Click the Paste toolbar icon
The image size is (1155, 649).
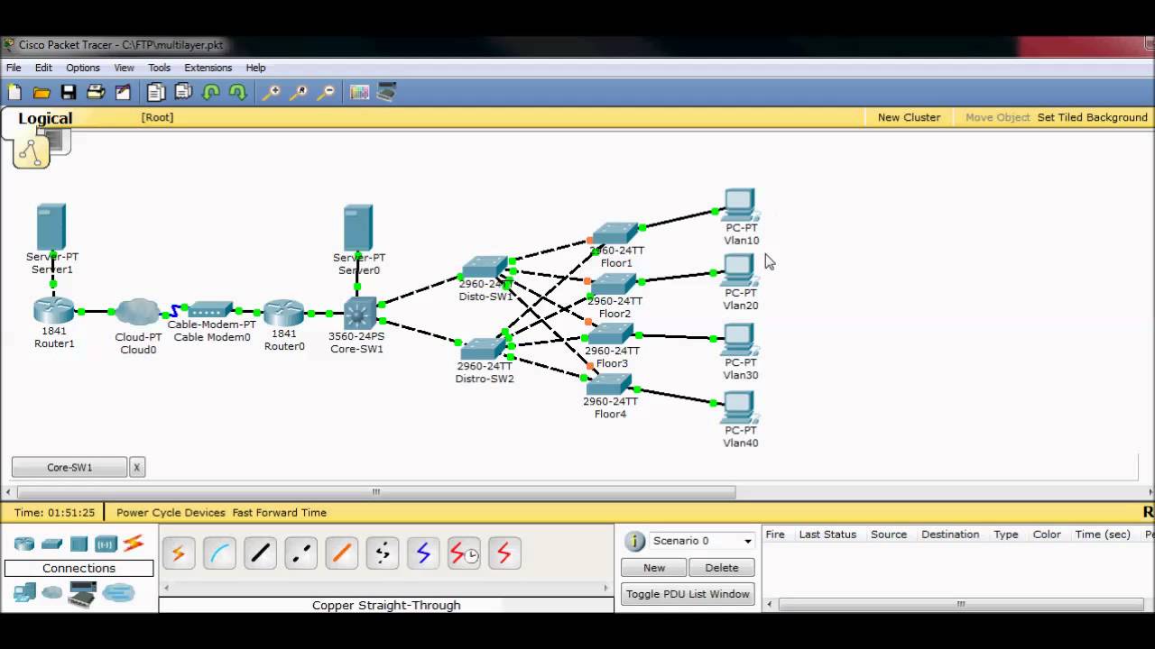point(183,92)
